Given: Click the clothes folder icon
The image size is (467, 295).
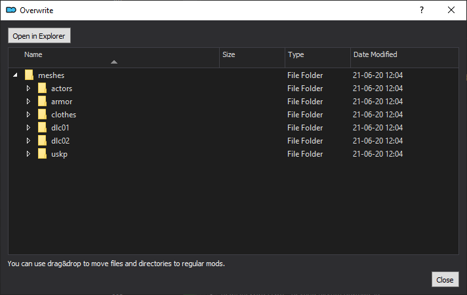Looking at the screenshot, I should [42, 114].
